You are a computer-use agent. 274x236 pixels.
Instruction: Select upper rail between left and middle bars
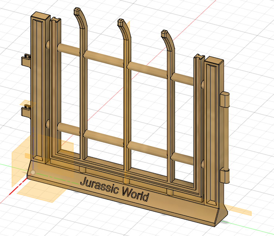[104, 58]
